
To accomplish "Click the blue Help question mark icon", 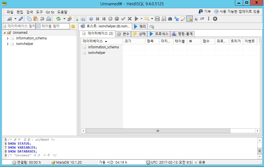I will click(x=91, y=19).
